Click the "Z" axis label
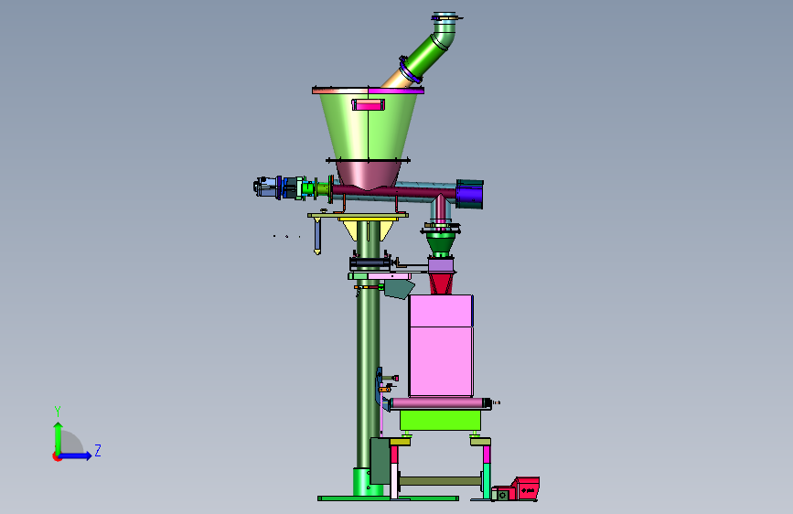Viewport: 793px width, 514px height. pyautogui.click(x=98, y=450)
